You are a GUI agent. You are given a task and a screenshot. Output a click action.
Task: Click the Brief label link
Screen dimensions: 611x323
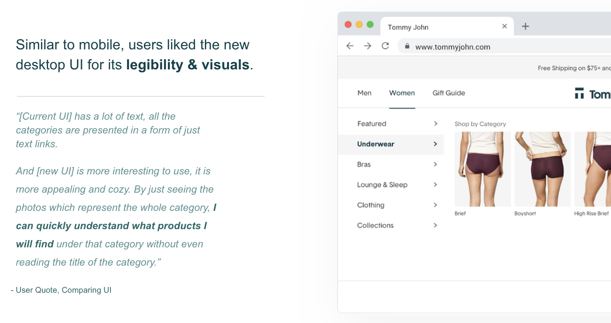click(460, 214)
